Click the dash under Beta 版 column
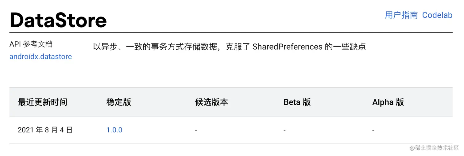This screenshot has width=464, height=156. pos(284,130)
